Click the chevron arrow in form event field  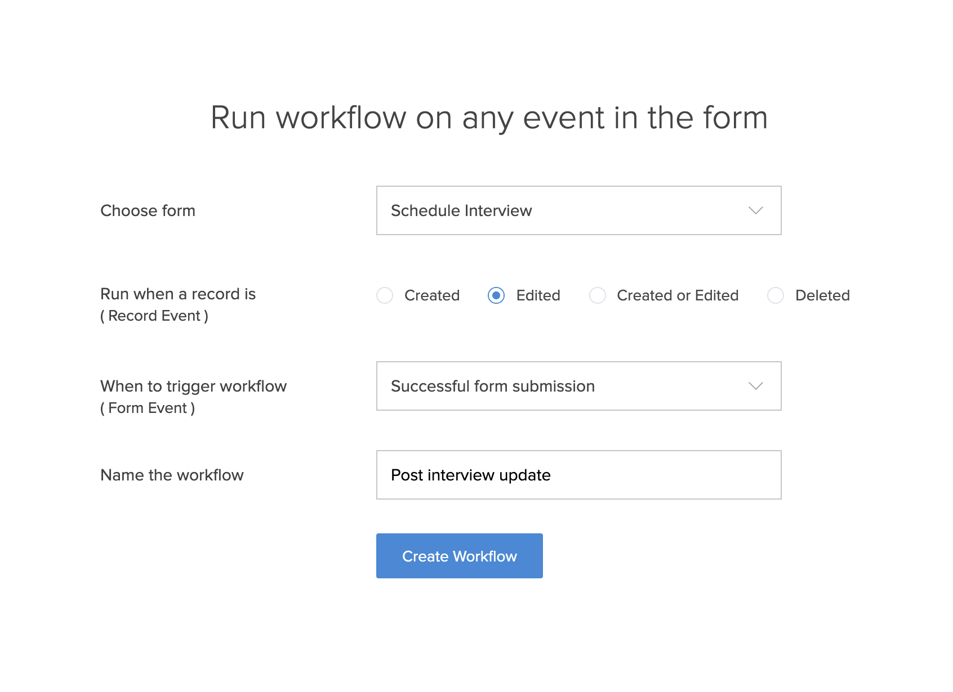tap(755, 386)
